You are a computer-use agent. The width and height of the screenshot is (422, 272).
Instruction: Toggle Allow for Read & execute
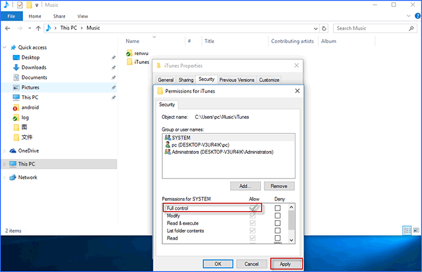tap(253, 223)
